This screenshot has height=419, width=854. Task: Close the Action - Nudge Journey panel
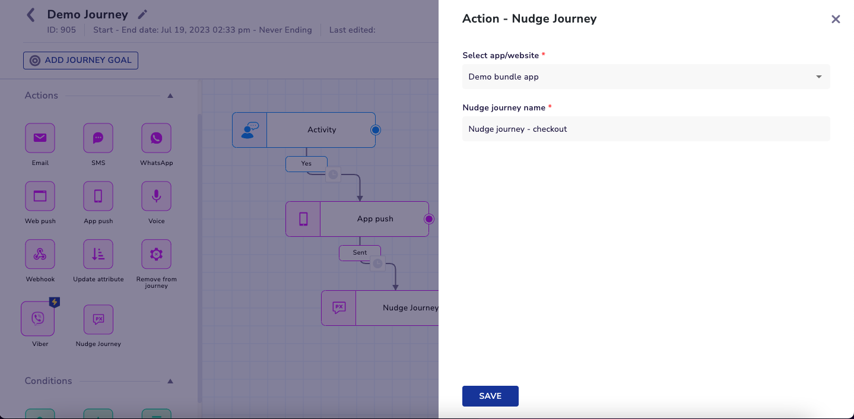click(836, 19)
